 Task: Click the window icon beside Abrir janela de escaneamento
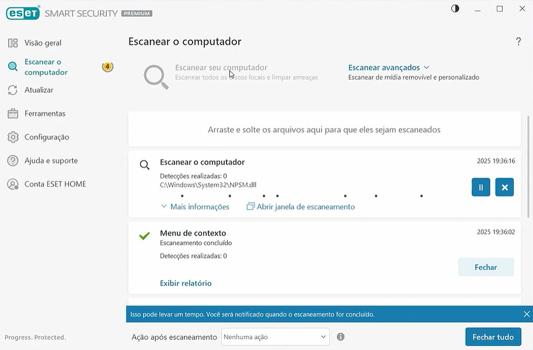(250, 206)
